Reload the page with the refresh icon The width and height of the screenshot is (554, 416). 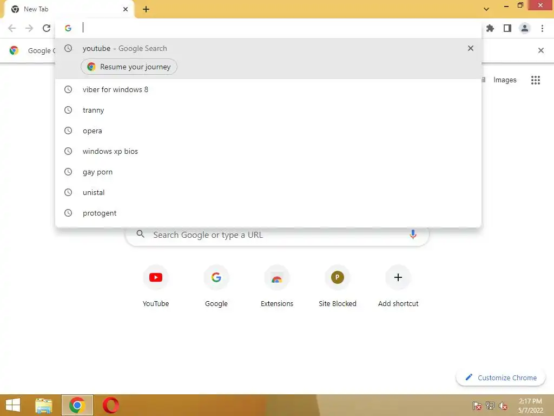point(47,28)
